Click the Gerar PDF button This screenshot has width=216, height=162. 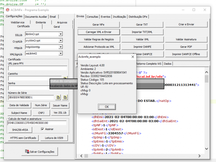[186, 47]
